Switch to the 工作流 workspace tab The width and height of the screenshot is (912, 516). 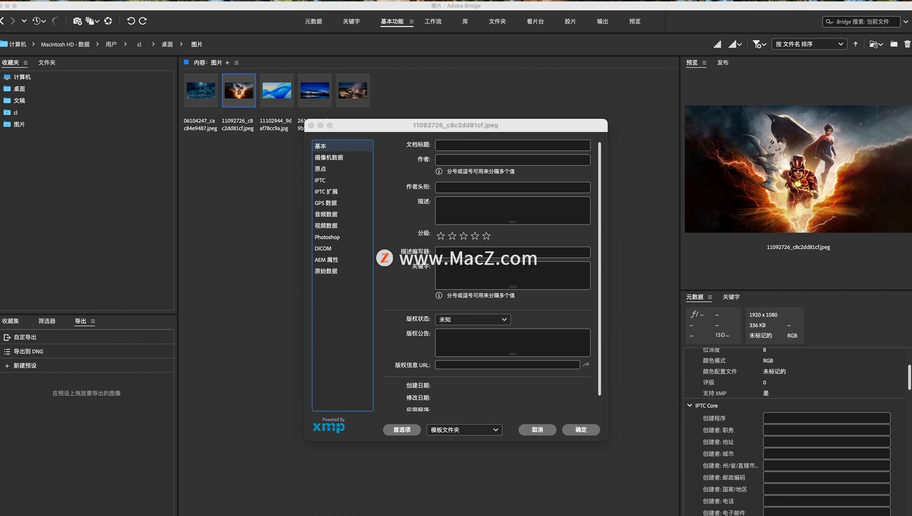pyautogui.click(x=433, y=21)
